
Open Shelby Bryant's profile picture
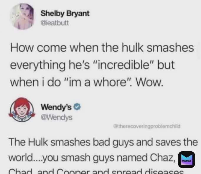click(23, 16)
